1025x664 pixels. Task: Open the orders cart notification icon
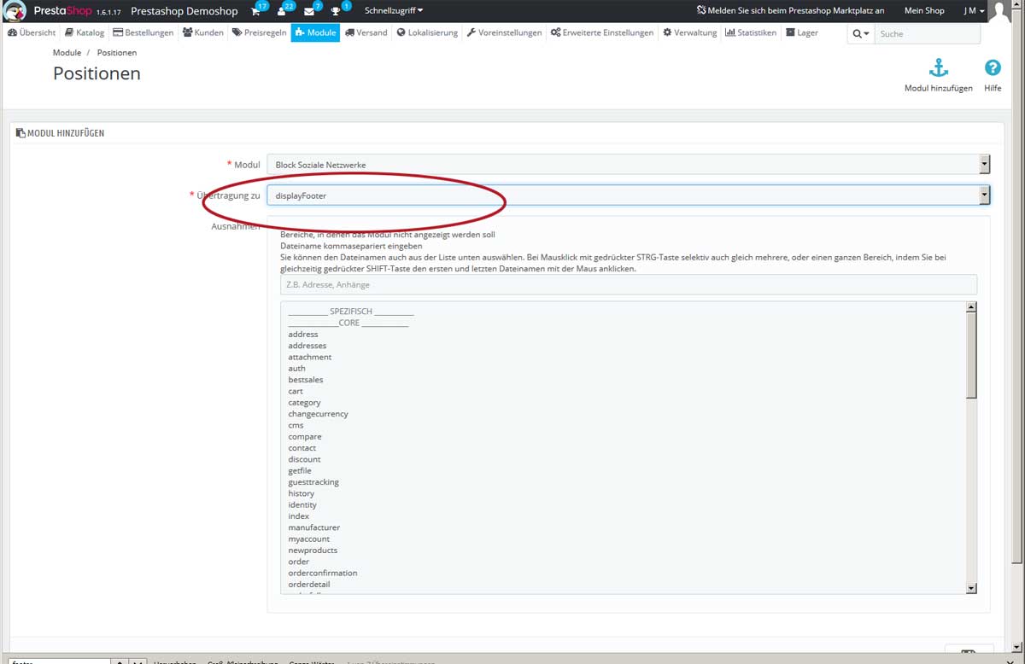point(255,11)
